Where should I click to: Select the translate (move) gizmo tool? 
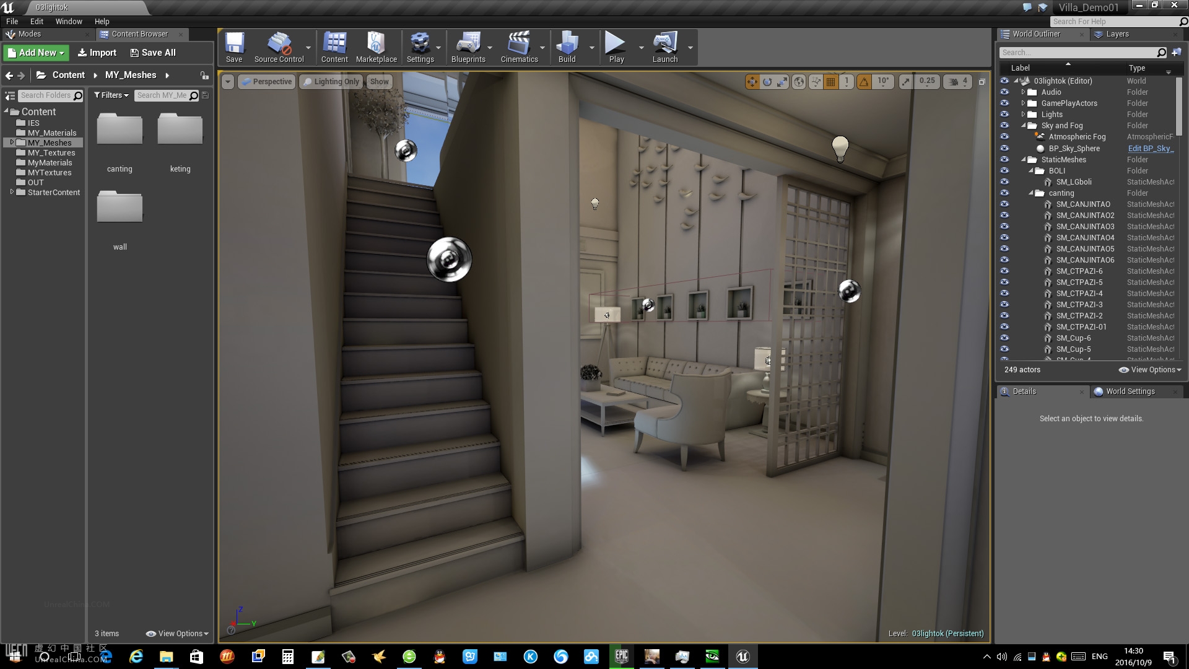pos(752,82)
